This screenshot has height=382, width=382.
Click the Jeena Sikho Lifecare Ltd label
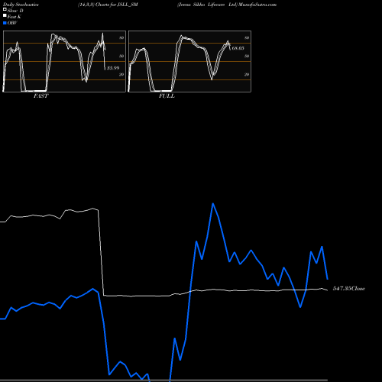[x=207, y=5]
